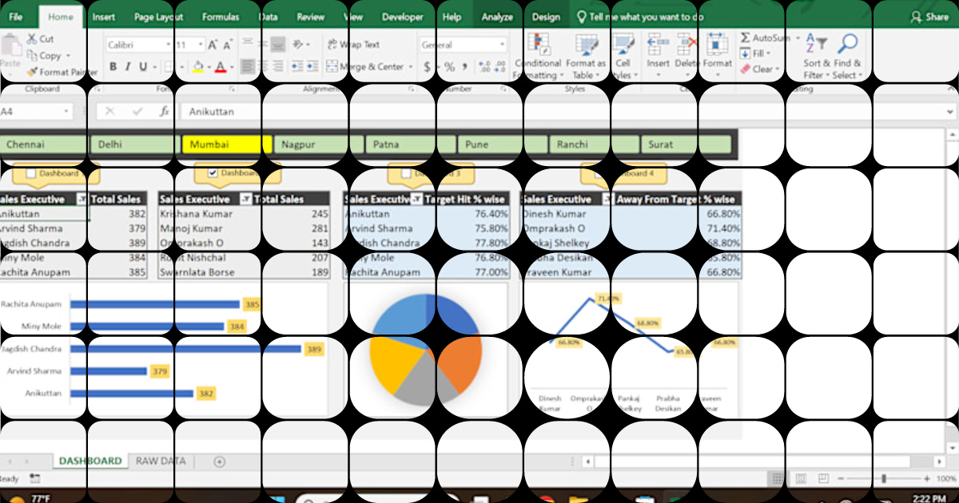Select the Surat slicer button
Screen dimensions: 959x503
click(685, 145)
